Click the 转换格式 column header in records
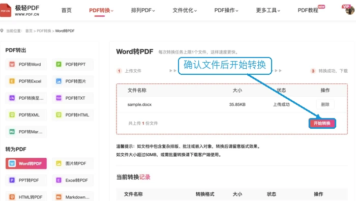The image size is (356, 201). coord(205,194)
